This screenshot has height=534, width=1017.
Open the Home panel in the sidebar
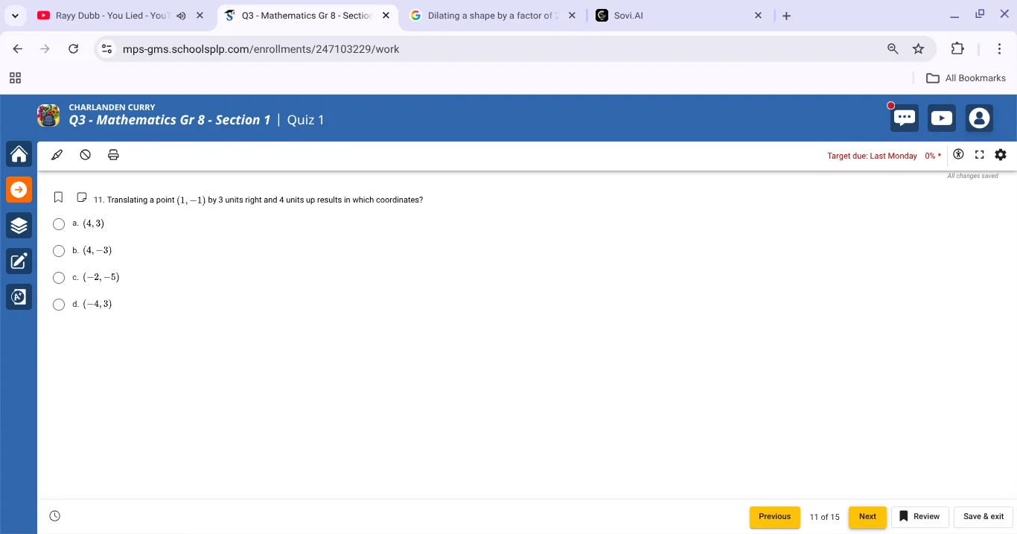[19, 154]
